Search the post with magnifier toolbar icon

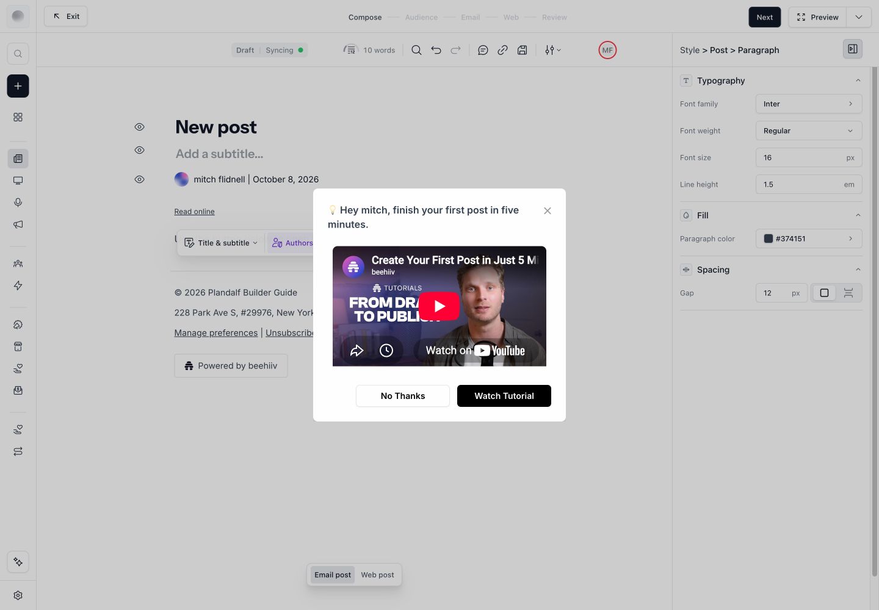[x=416, y=50]
